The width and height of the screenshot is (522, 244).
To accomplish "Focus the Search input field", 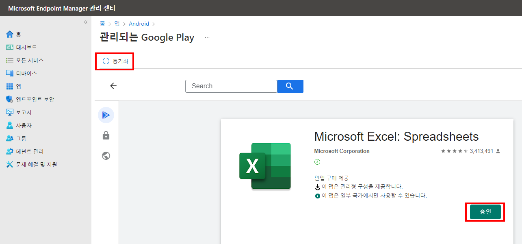I will tap(231, 86).
